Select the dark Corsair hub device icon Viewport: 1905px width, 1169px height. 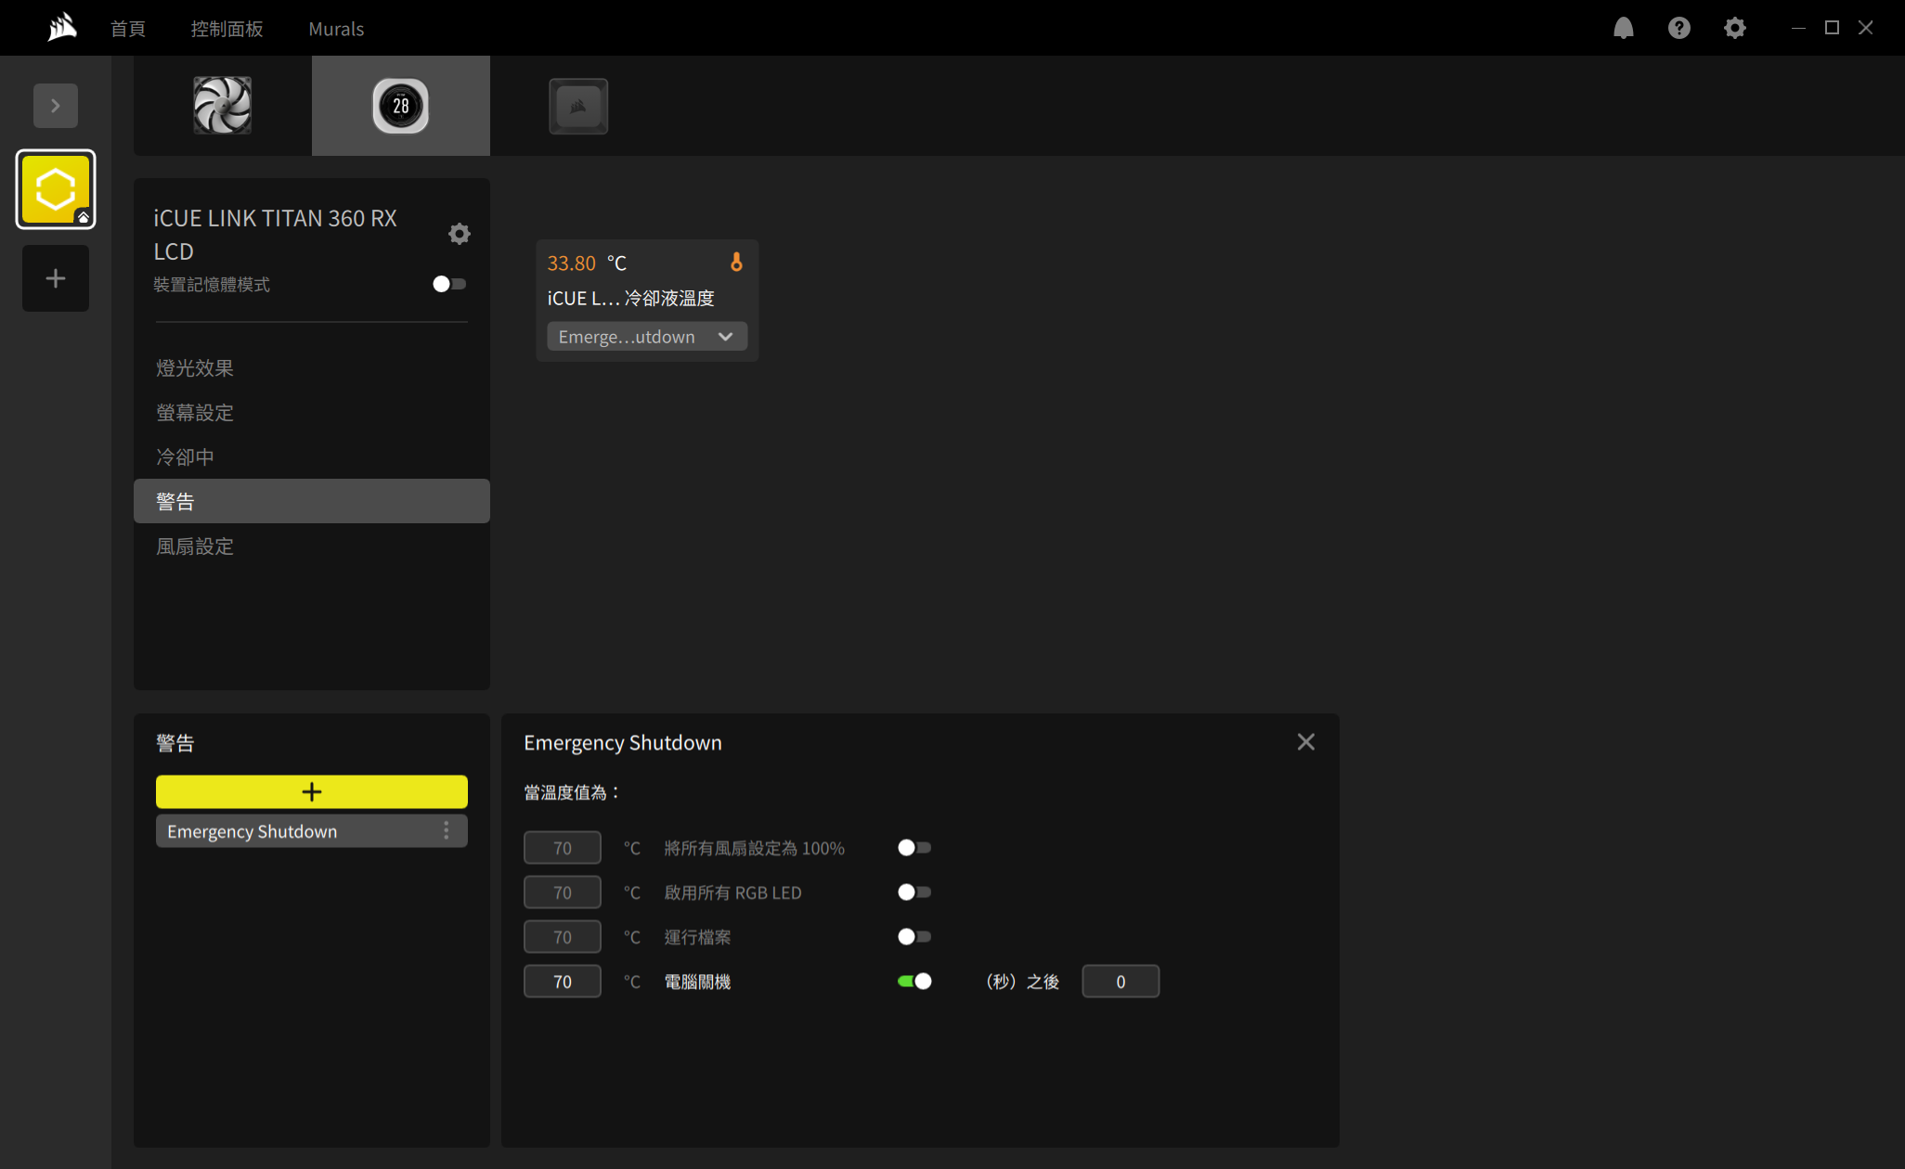pos(577,106)
